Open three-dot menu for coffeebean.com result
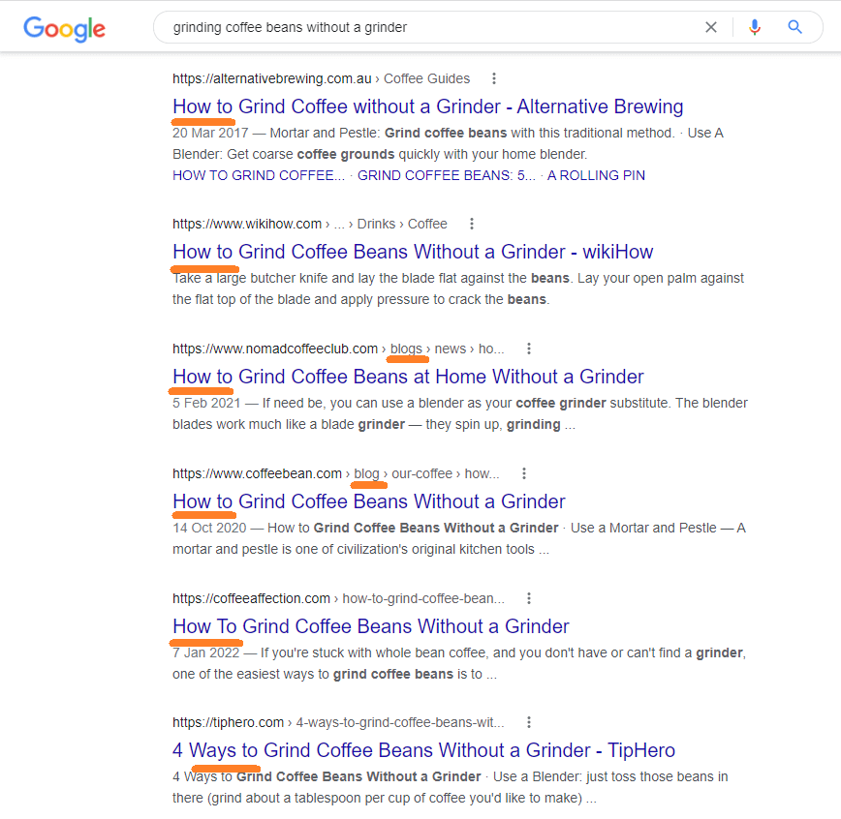 pyautogui.click(x=524, y=473)
